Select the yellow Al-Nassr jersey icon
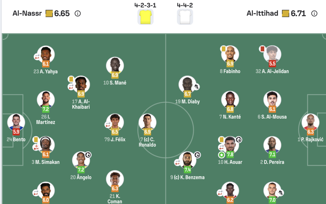This screenshot has height=204, width=326. coord(145,17)
